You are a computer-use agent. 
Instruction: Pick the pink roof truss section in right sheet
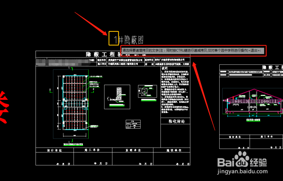click(253, 102)
